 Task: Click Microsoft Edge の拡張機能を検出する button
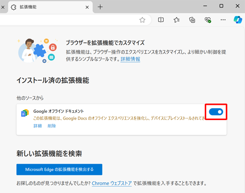(x=59, y=169)
